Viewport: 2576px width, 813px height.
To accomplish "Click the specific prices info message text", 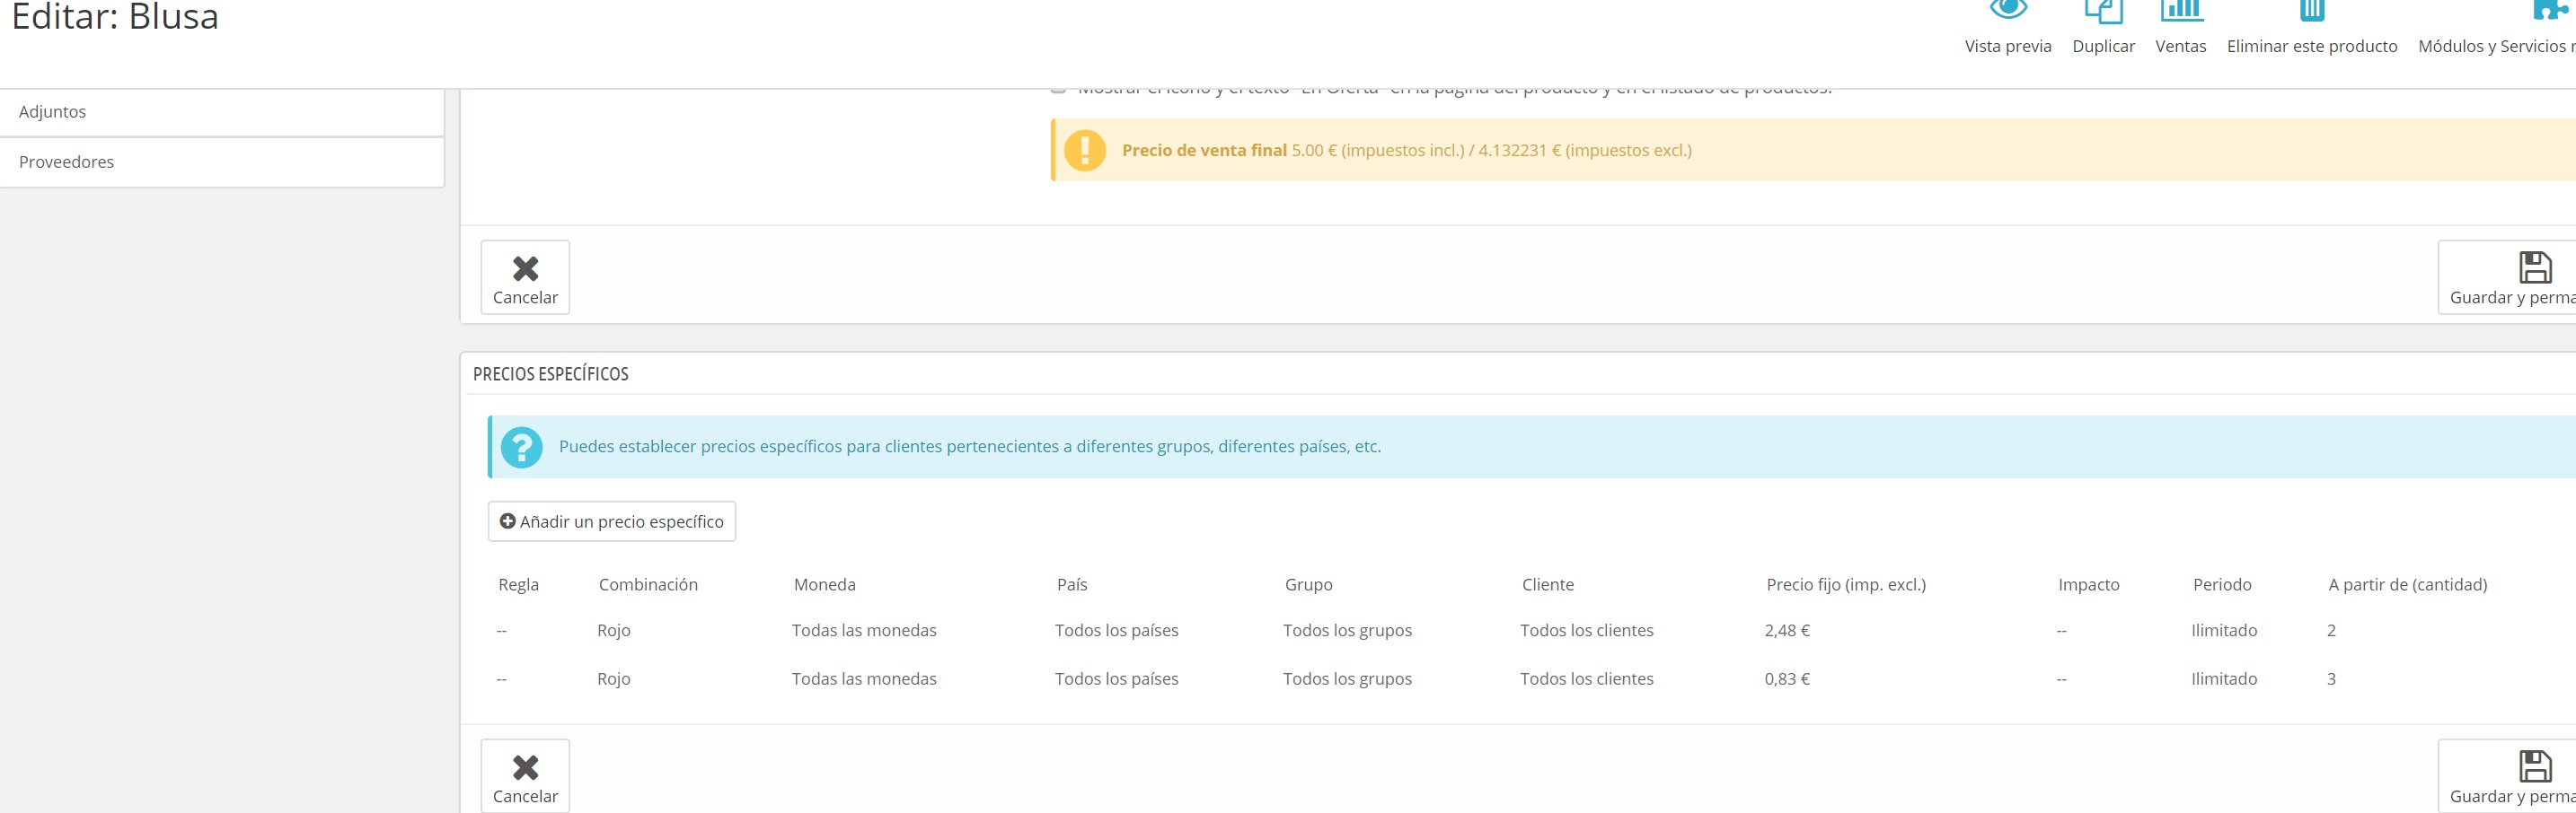I will click(x=969, y=447).
